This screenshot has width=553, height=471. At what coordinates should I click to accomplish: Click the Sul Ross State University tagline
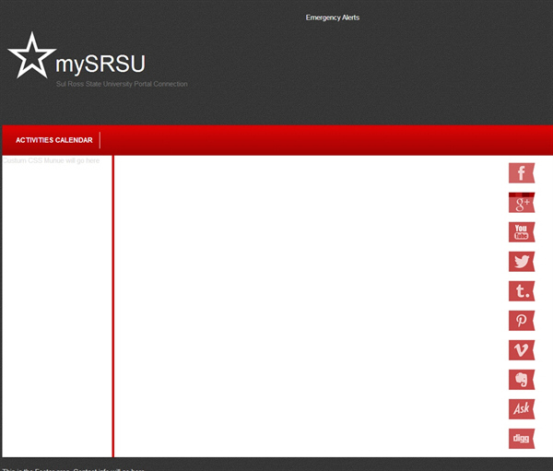tap(122, 84)
